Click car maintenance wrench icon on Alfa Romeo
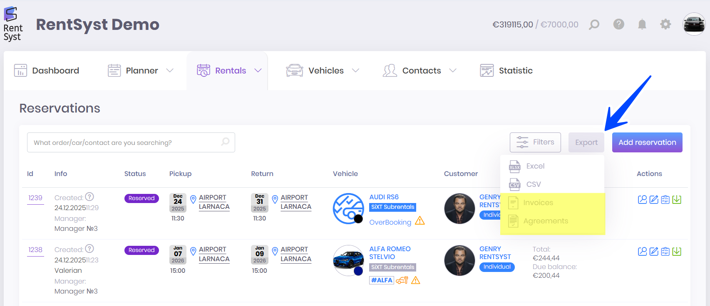 (402, 280)
